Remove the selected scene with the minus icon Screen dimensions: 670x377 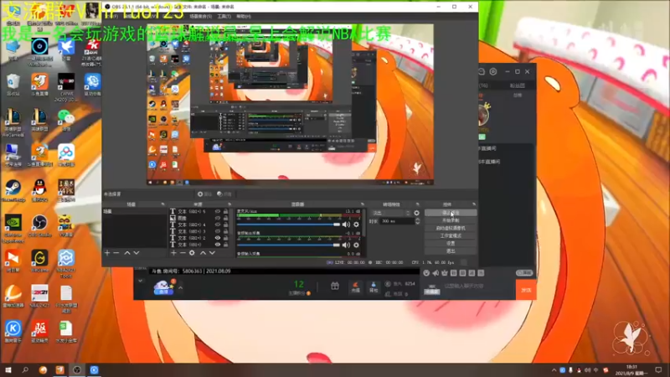(x=116, y=253)
